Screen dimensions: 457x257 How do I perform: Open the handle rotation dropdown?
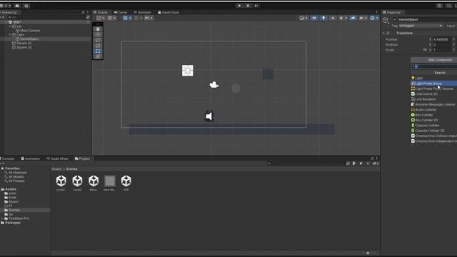[x=112, y=18]
